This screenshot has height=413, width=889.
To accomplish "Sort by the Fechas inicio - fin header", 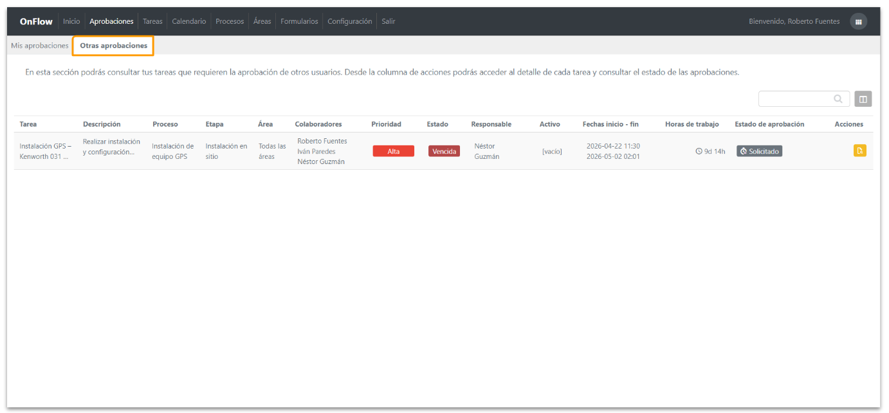I will tap(610, 124).
